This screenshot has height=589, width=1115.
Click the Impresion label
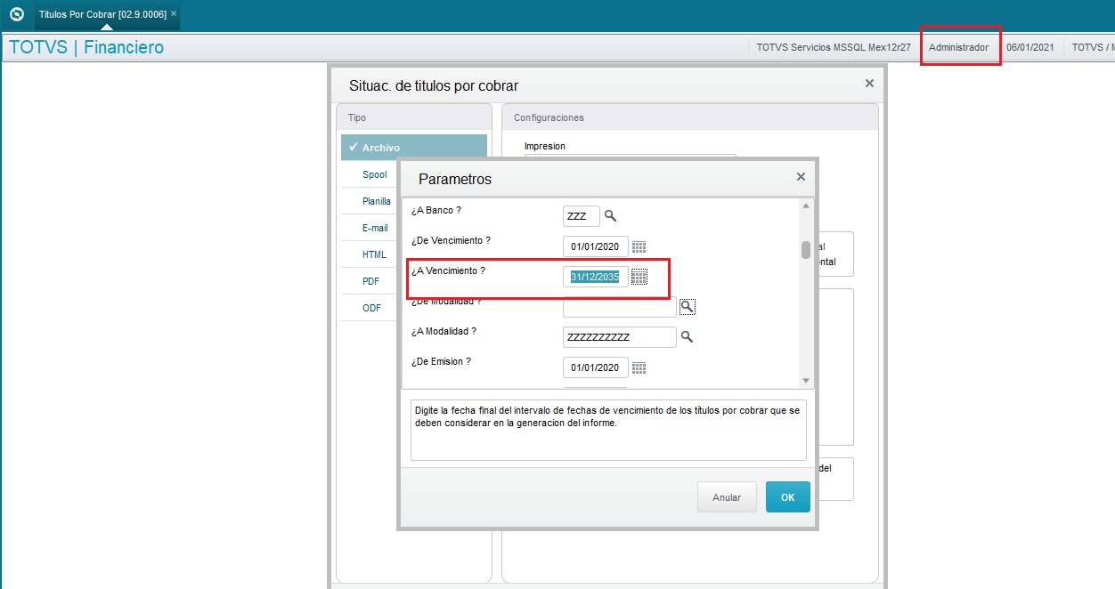pyautogui.click(x=545, y=146)
